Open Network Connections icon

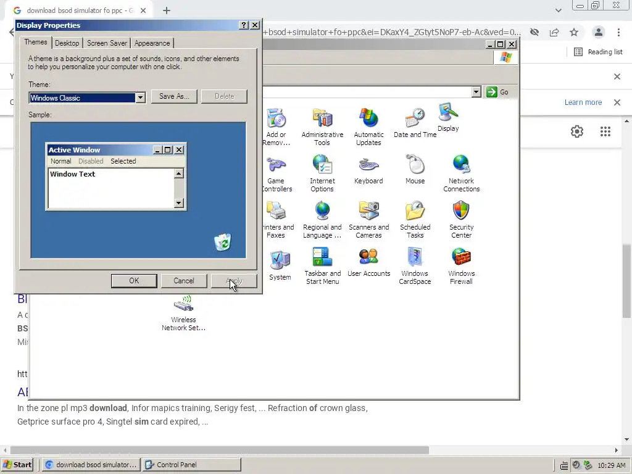click(461, 173)
